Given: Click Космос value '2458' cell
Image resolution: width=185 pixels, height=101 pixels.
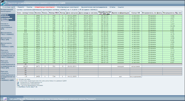Looking at the screenshot, I should tap(38, 77).
